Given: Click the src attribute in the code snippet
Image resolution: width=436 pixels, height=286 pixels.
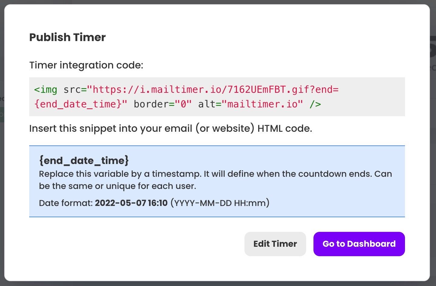Looking at the screenshot, I should click(72, 89).
